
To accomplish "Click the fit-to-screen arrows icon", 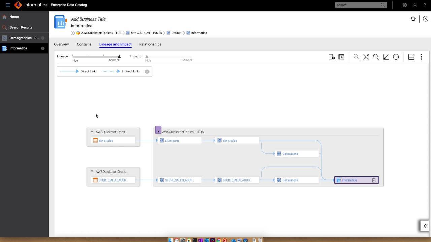I will (366, 57).
